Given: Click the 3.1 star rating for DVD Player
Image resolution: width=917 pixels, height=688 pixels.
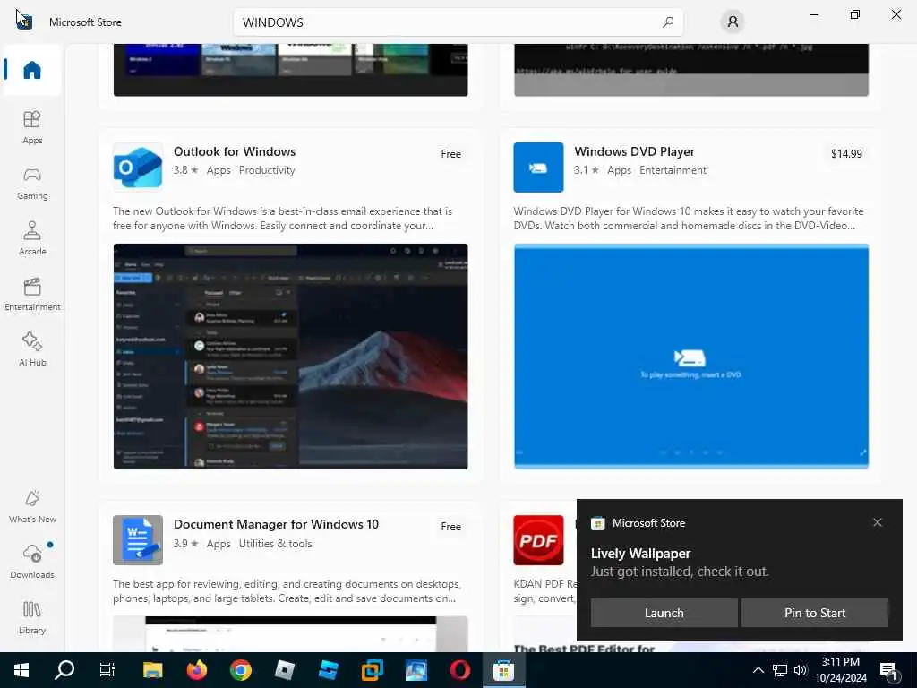Looking at the screenshot, I should [586, 170].
